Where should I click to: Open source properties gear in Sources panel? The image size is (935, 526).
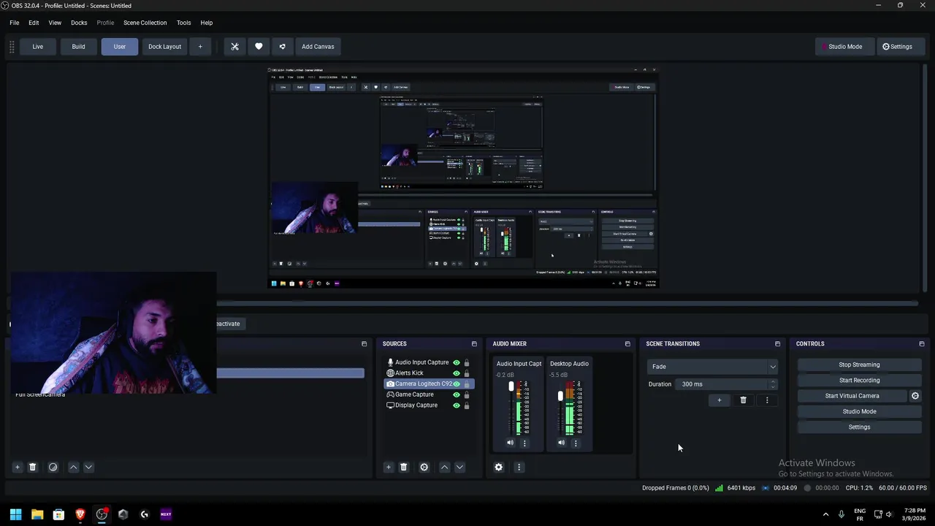pyautogui.click(x=424, y=468)
